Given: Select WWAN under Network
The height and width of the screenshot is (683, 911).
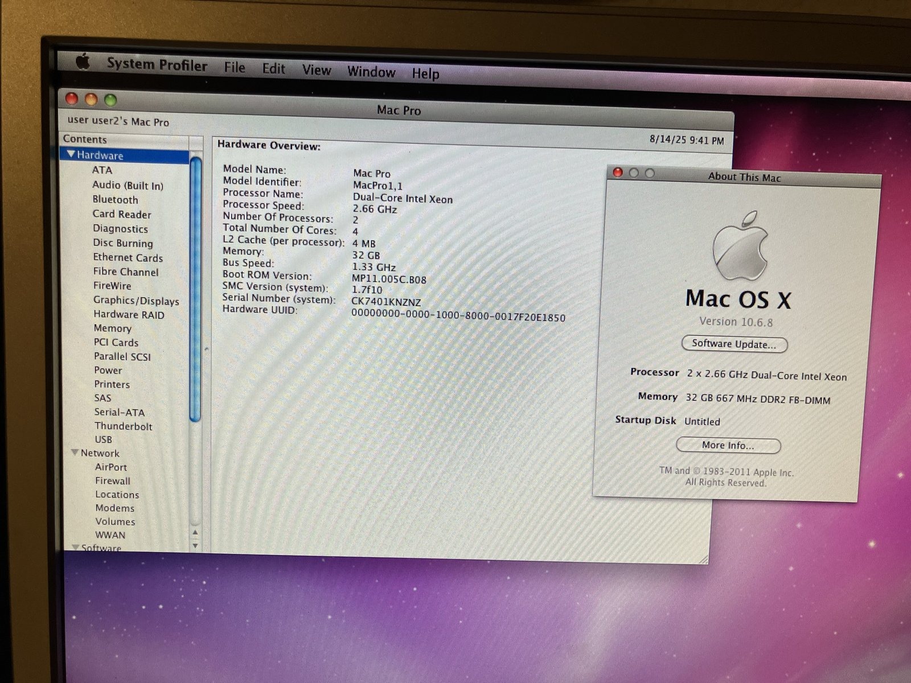Looking at the screenshot, I should (x=110, y=535).
